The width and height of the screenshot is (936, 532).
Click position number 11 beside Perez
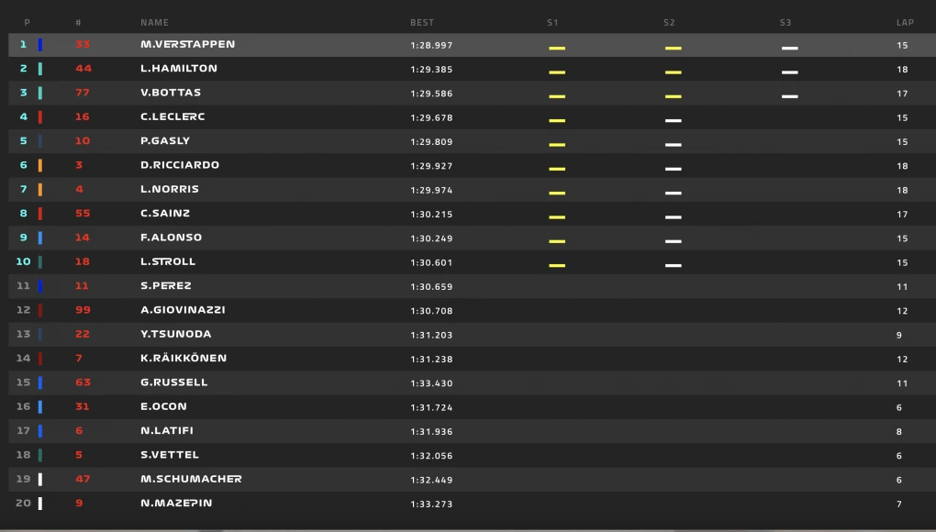pyautogui.click(x=24, y=285)
